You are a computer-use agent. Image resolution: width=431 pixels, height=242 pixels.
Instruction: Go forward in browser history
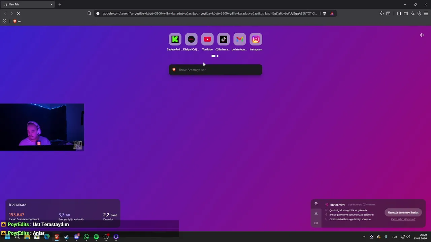click(x=11, y=13)
